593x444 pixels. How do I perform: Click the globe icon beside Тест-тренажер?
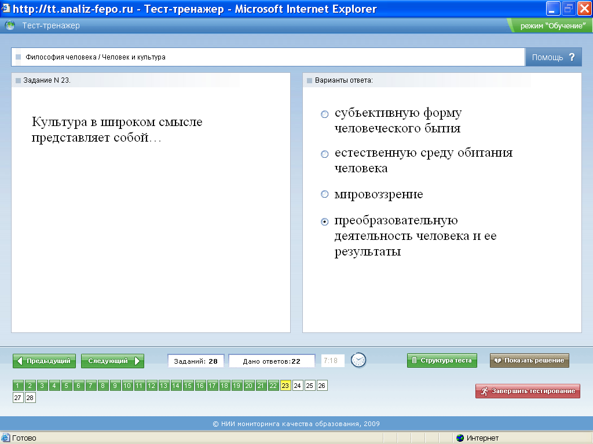click(10, 25)
